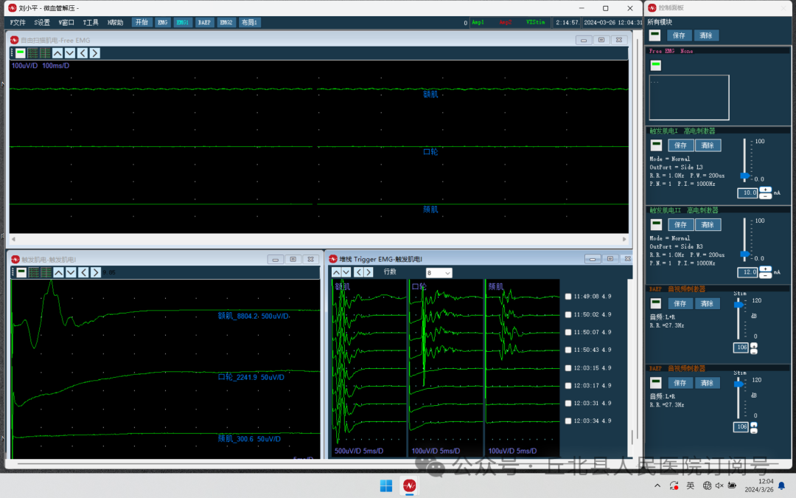Image resolution: width=796 pixels, height=498 pixels.
Task: Click down arrow in 堆栈 Trigger EMG toolbar
Action: 346,272
